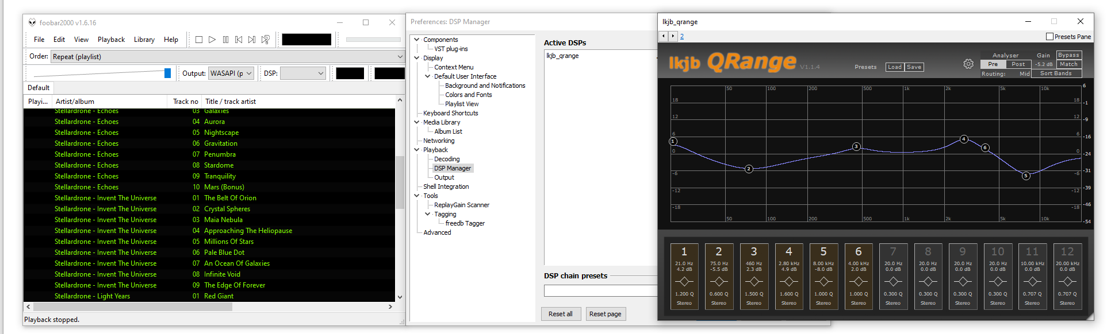Click the previous preset arrow in lkjb_qrange
The image size is (1111, 334).
coord(664,36)
